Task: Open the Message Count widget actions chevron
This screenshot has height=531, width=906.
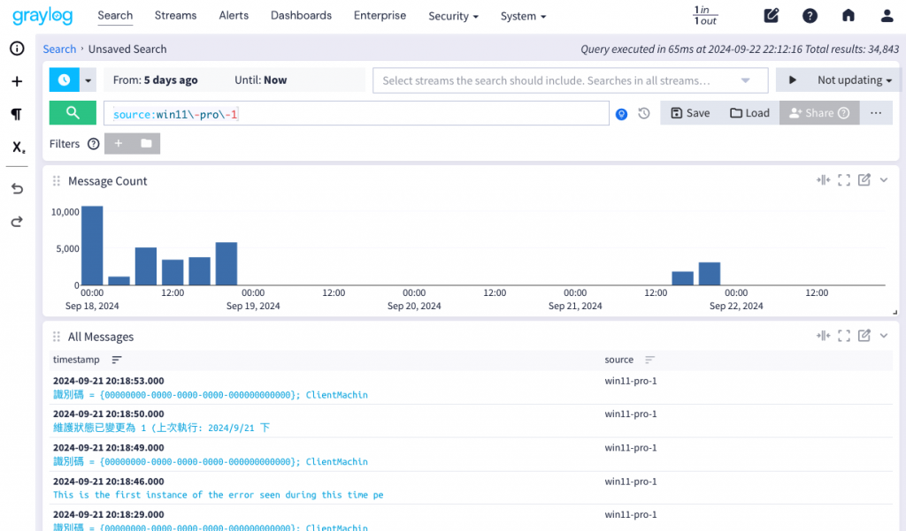Action: [884, 180]
